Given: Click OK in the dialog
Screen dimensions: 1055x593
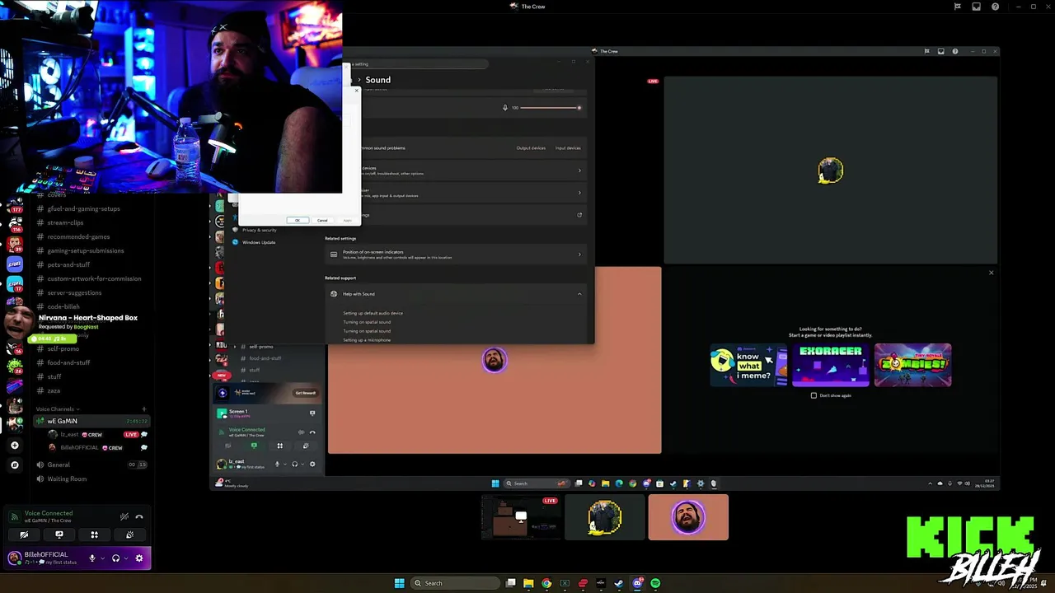Looking at the screenshot, I should (x=298, y=220).
